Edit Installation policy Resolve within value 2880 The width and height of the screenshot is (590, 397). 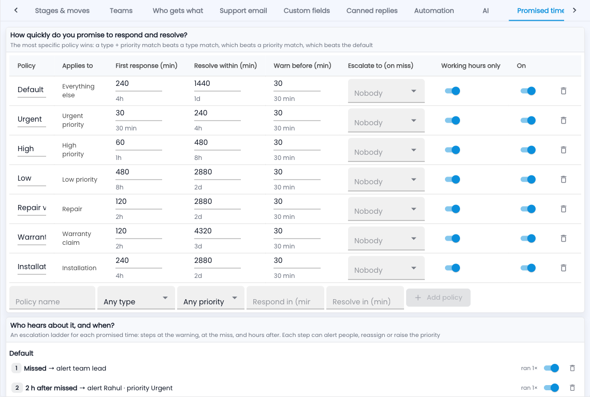[x=217, y=261]
